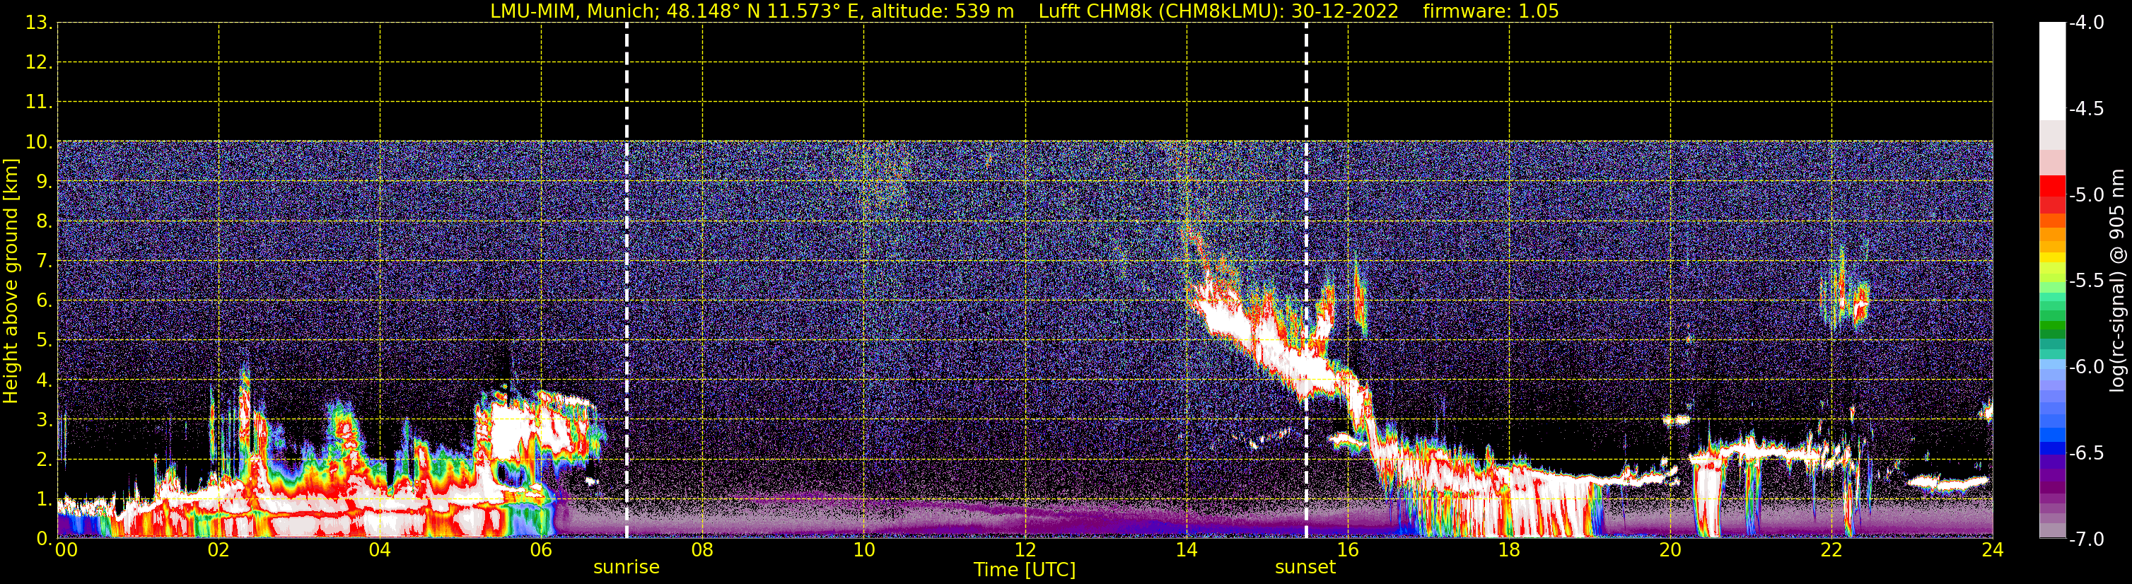Select the "06" time axis tick label
Image resolution: width=2132 pixels, height=584 pixels.
click(x=541, y=550)
